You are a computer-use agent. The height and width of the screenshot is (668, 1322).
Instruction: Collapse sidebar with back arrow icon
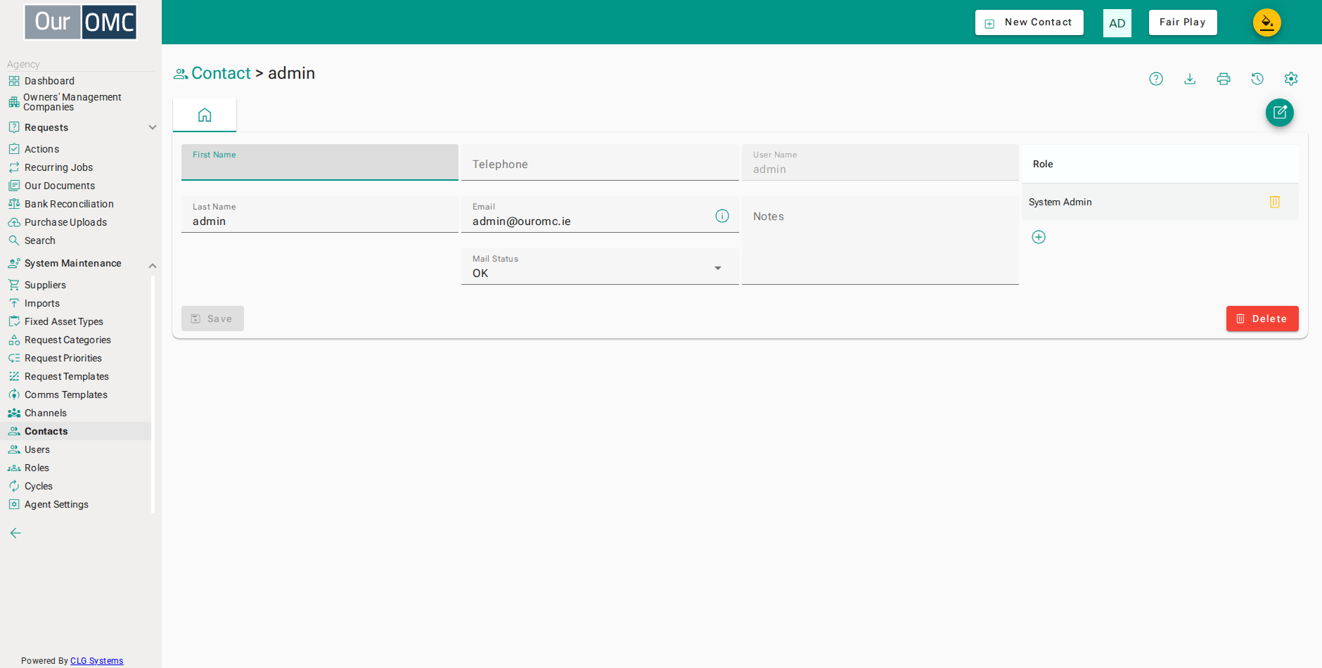pos(15,533)
